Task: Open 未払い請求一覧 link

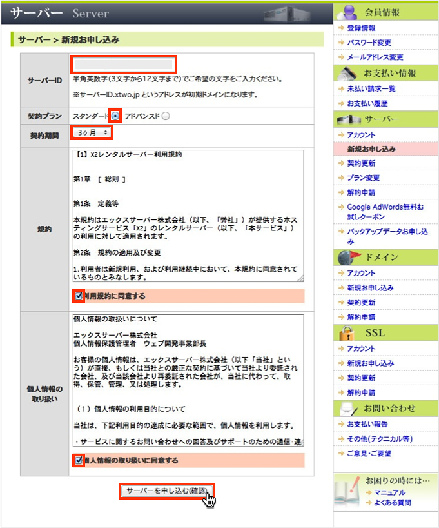Action: coord(371,88)
